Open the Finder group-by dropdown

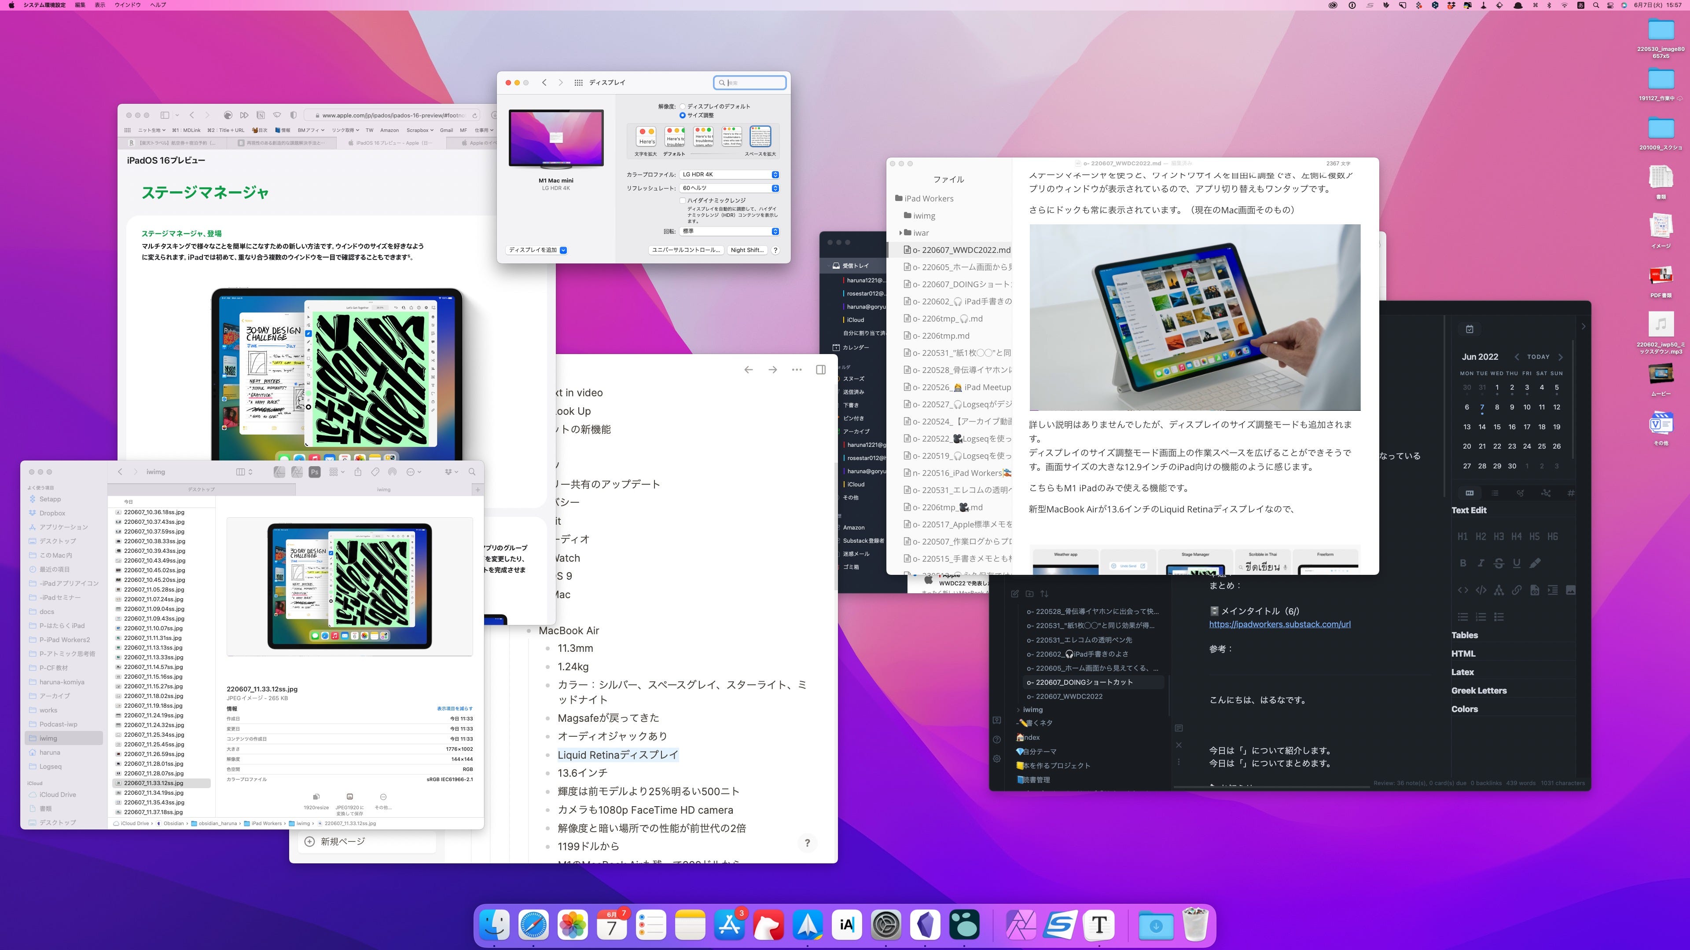click(337, 472)
